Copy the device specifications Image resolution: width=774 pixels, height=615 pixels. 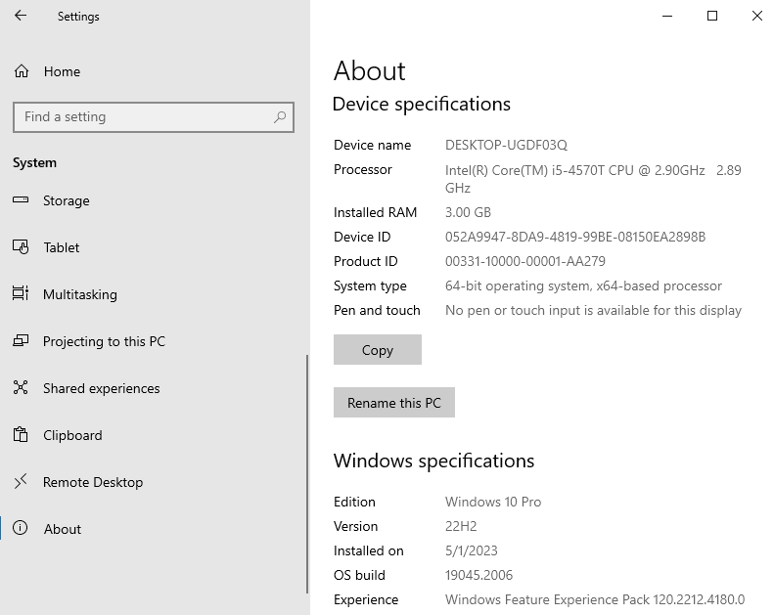[x=378, y=350]
